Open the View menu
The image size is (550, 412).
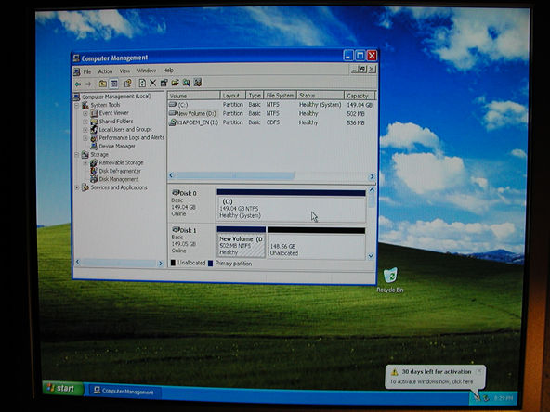(x=124, y=71)
